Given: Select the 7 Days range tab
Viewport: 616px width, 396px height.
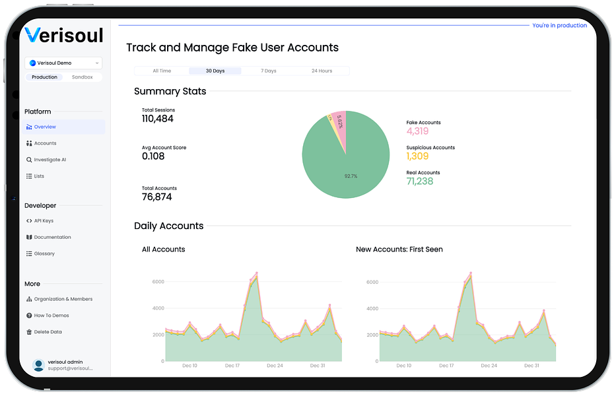Looking at the screenshot, I should pyautogui.click(x=269, y=71).
